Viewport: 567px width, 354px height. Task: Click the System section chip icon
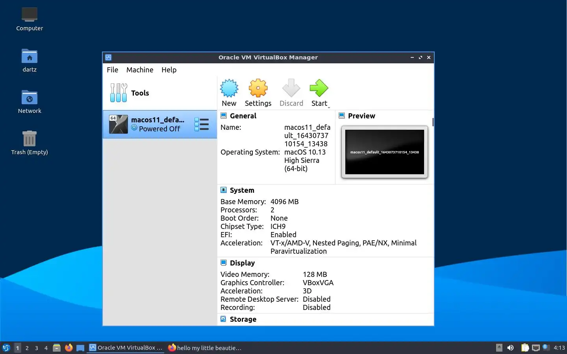click(x=223, y=190)
